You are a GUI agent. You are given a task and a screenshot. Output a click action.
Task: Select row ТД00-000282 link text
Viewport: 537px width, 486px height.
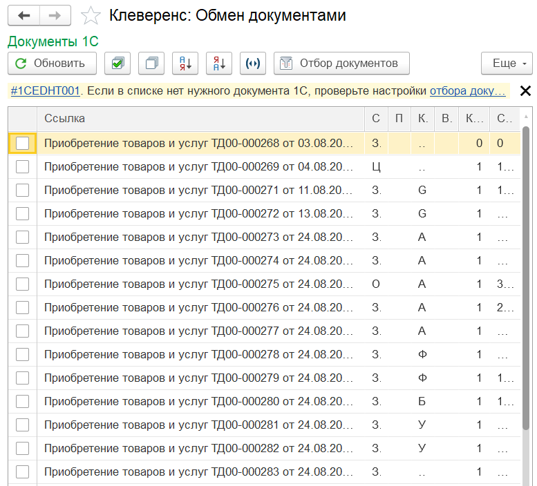pos(198,449)
